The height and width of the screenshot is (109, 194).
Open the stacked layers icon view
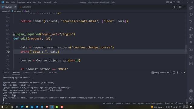tap(191, 64)
